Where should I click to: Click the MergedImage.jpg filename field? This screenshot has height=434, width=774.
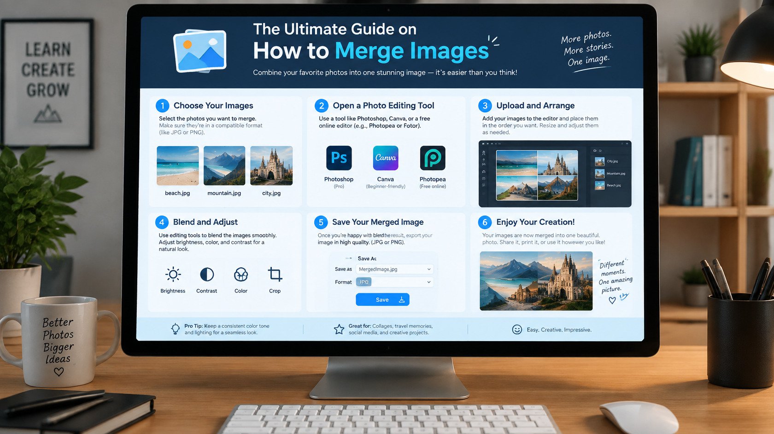[x=394, y=269]
